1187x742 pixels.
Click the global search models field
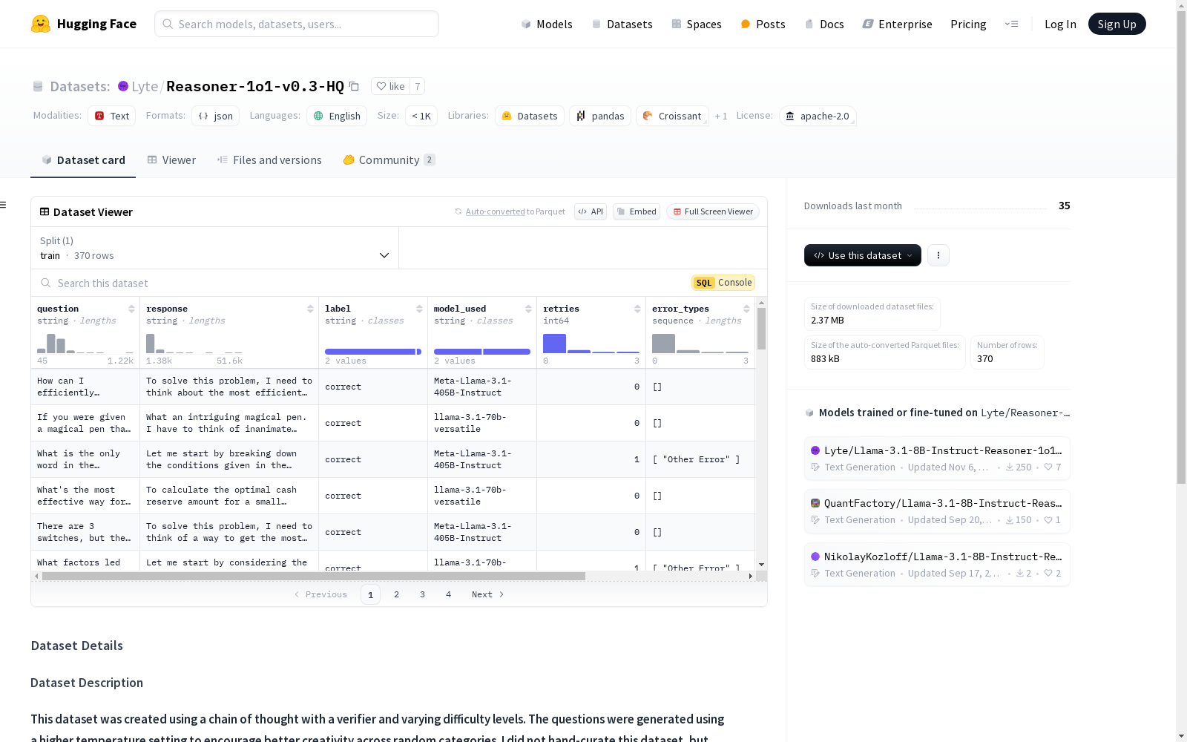[x=297, y=24]
